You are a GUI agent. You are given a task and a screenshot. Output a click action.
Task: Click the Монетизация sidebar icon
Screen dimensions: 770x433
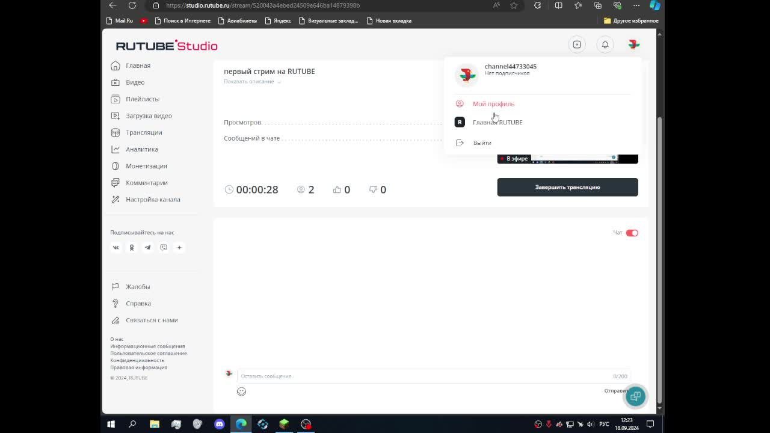tap(115, 166)
